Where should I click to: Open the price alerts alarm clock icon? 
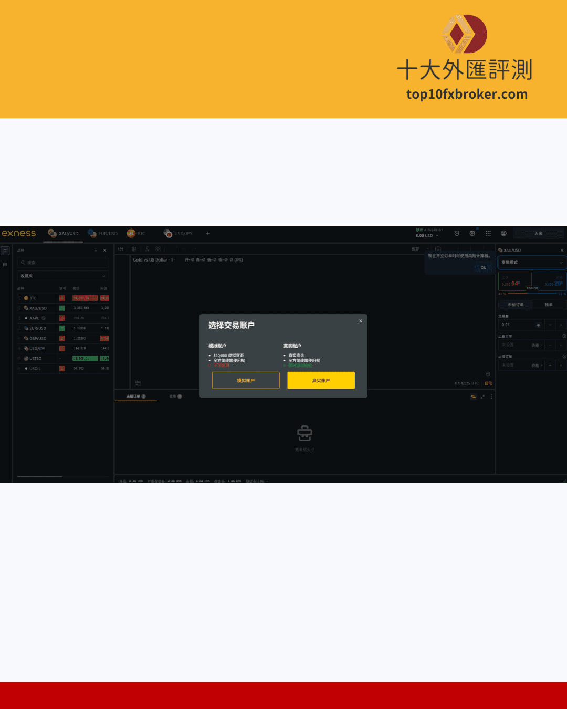coord(457,234)
